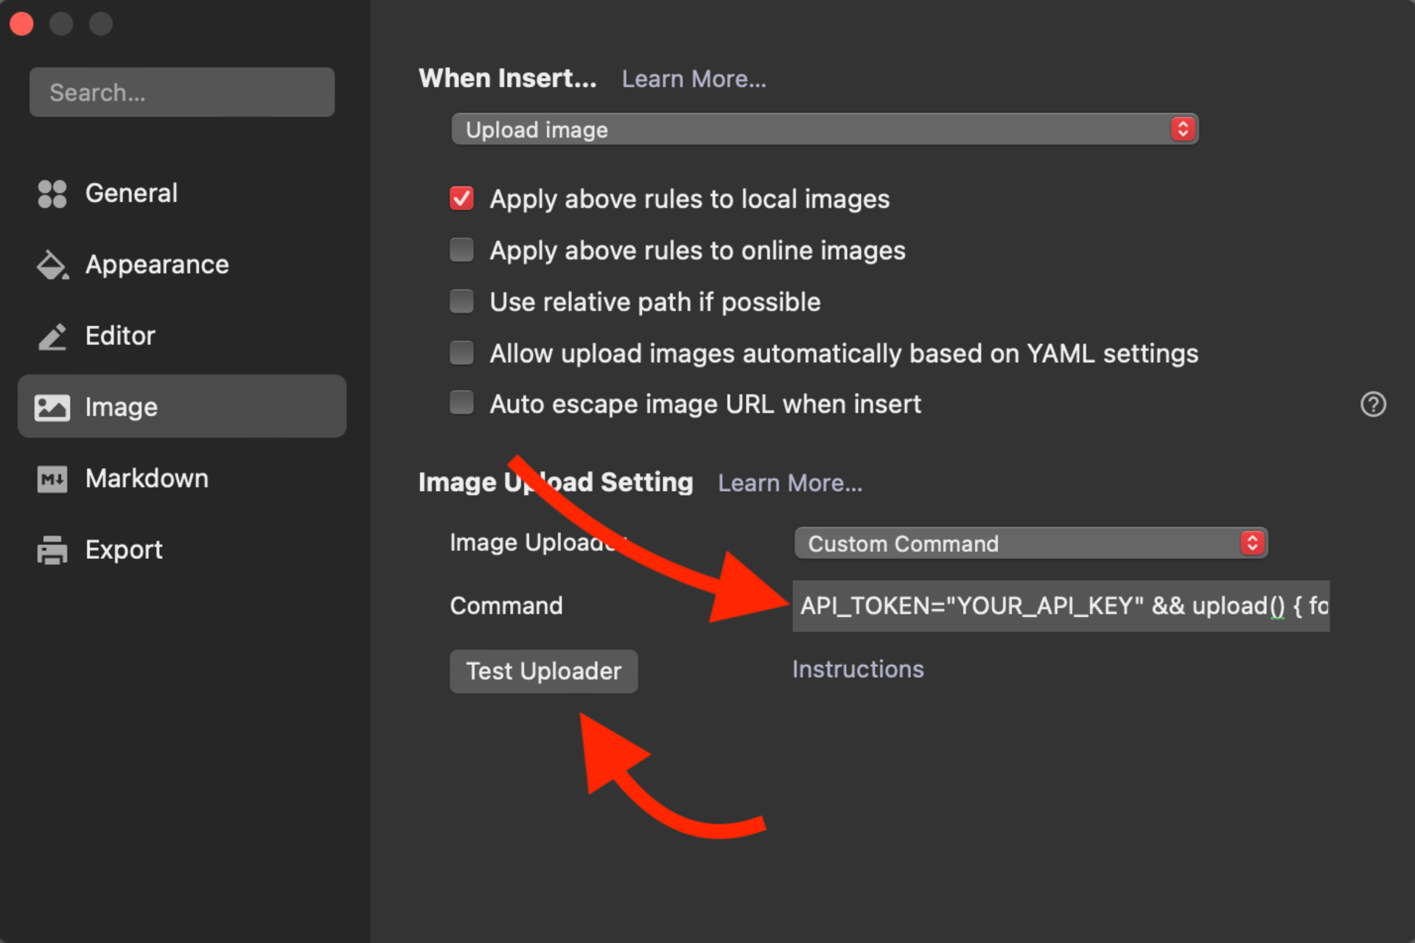Open the Instructions link
This screenshot has height=943, width=1415.
(x=857, y=669)
